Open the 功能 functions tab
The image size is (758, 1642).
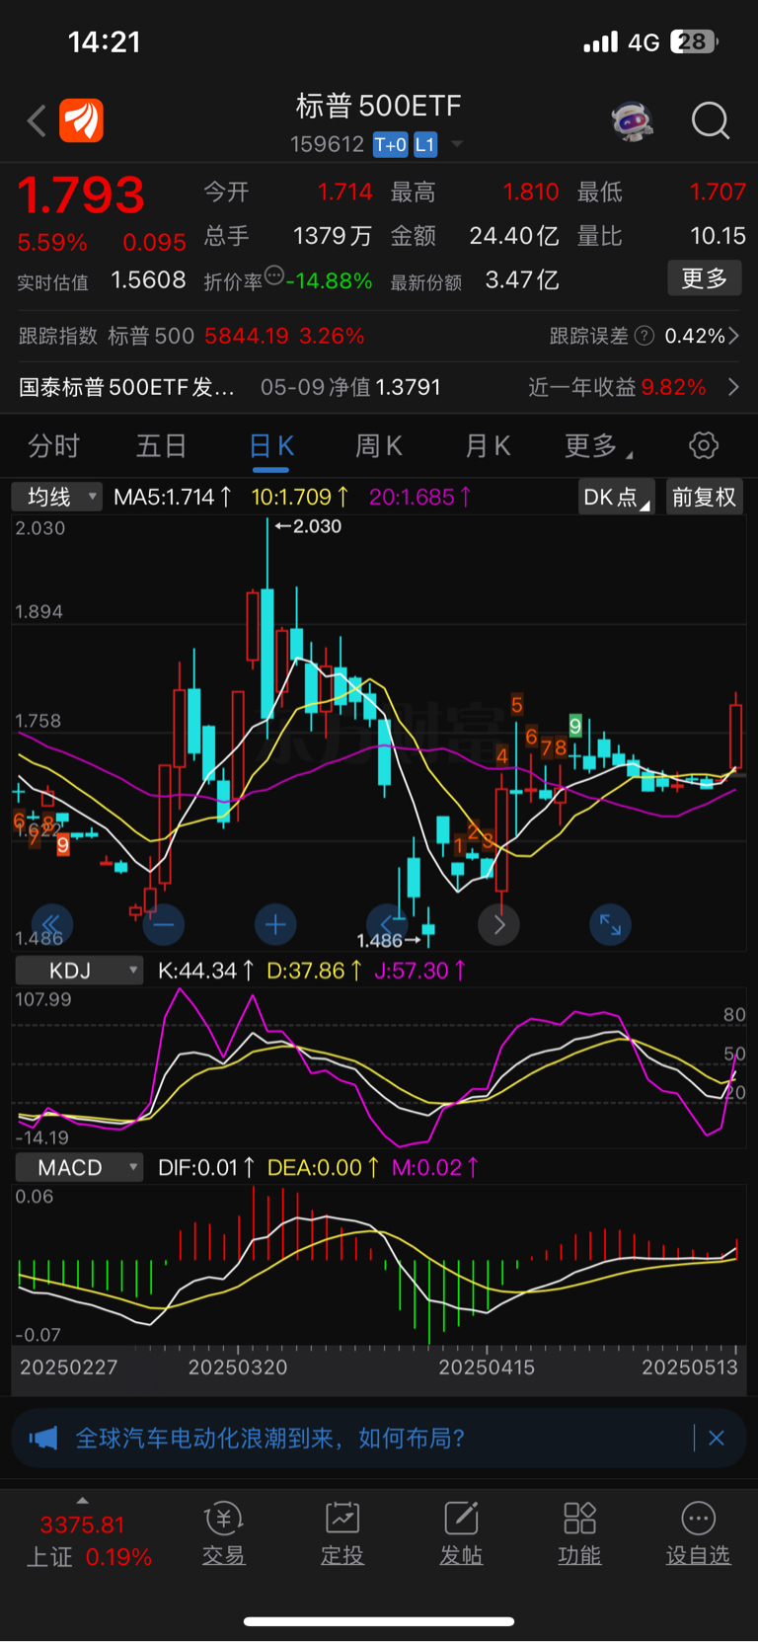point(579,1533)
